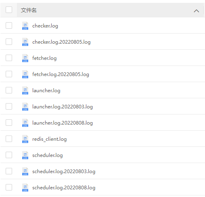The image size is (205, 197).
Task: Open launcher.log.20220808.log file name
Action: pyautogui.click(x=63, y=123)
